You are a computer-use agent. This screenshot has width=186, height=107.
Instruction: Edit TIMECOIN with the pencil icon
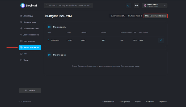point(161,40)
